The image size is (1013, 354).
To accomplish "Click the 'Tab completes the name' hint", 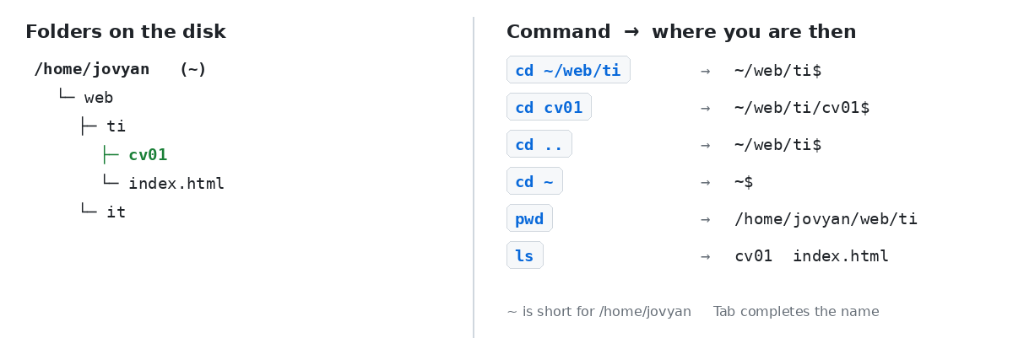I will (796, 312).
